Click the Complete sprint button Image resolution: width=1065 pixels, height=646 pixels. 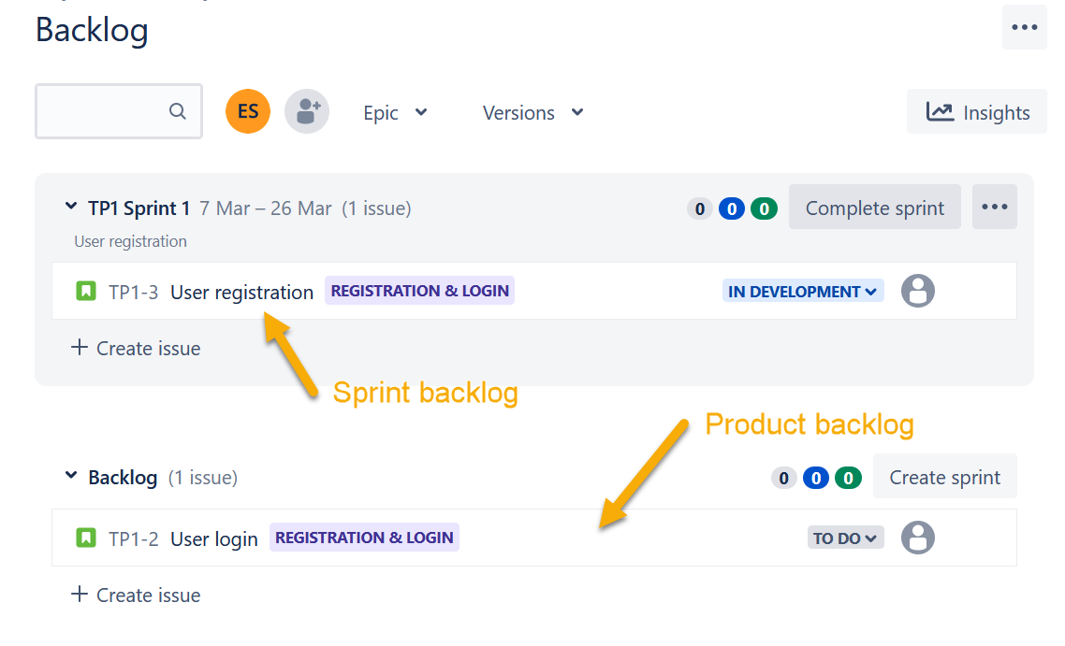pos(875,207)
